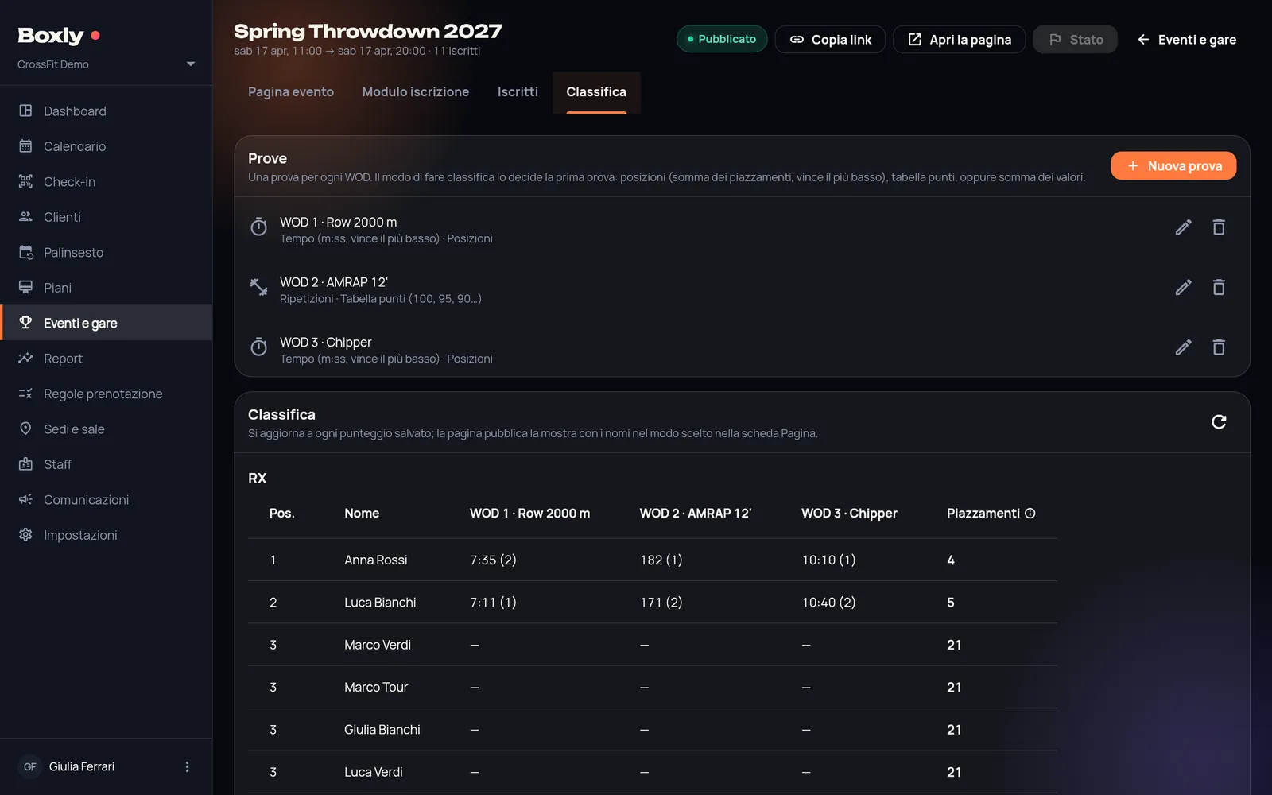Viewport: 1272px width, 795px height.
Task: Open Dashboard from sidebar
Action: [106, 111]
